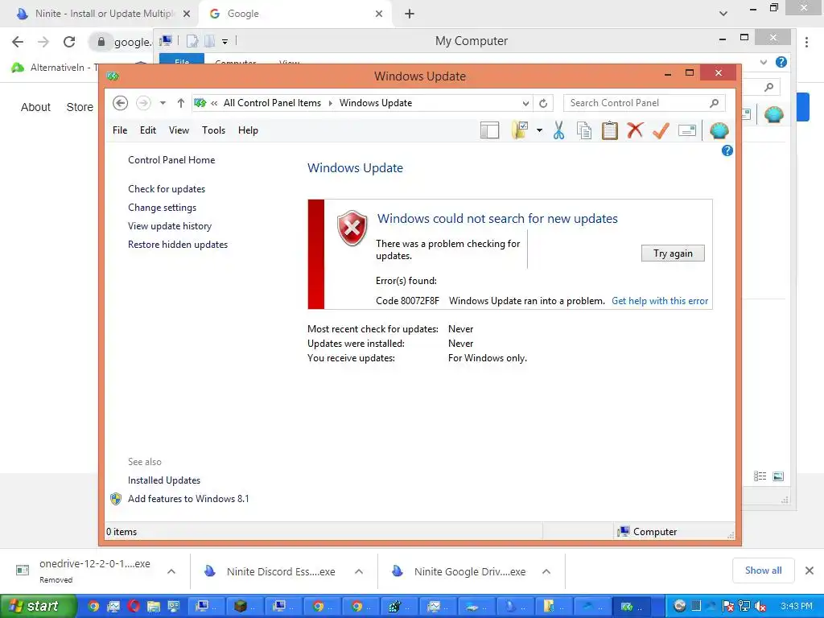Click the orange checkmark toolbar icon

coord(661,130)
